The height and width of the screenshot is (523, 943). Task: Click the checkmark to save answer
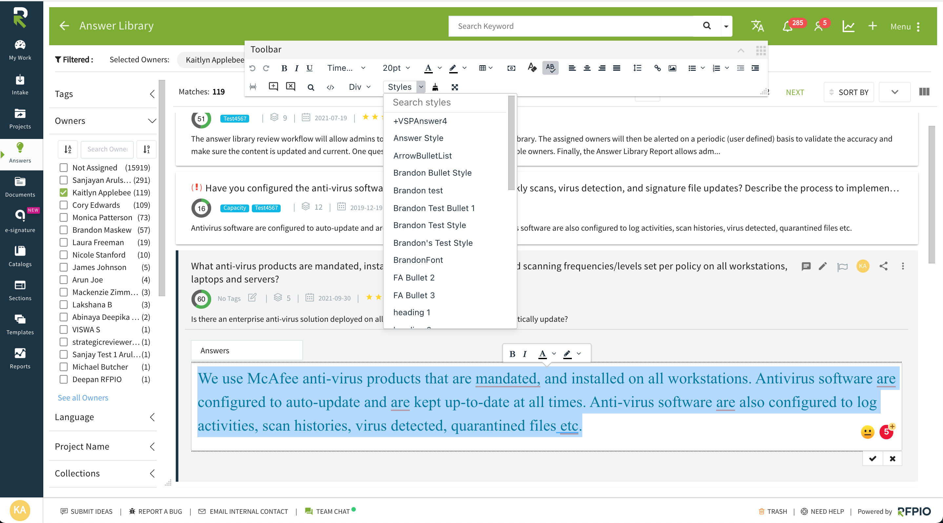(873, 459)
